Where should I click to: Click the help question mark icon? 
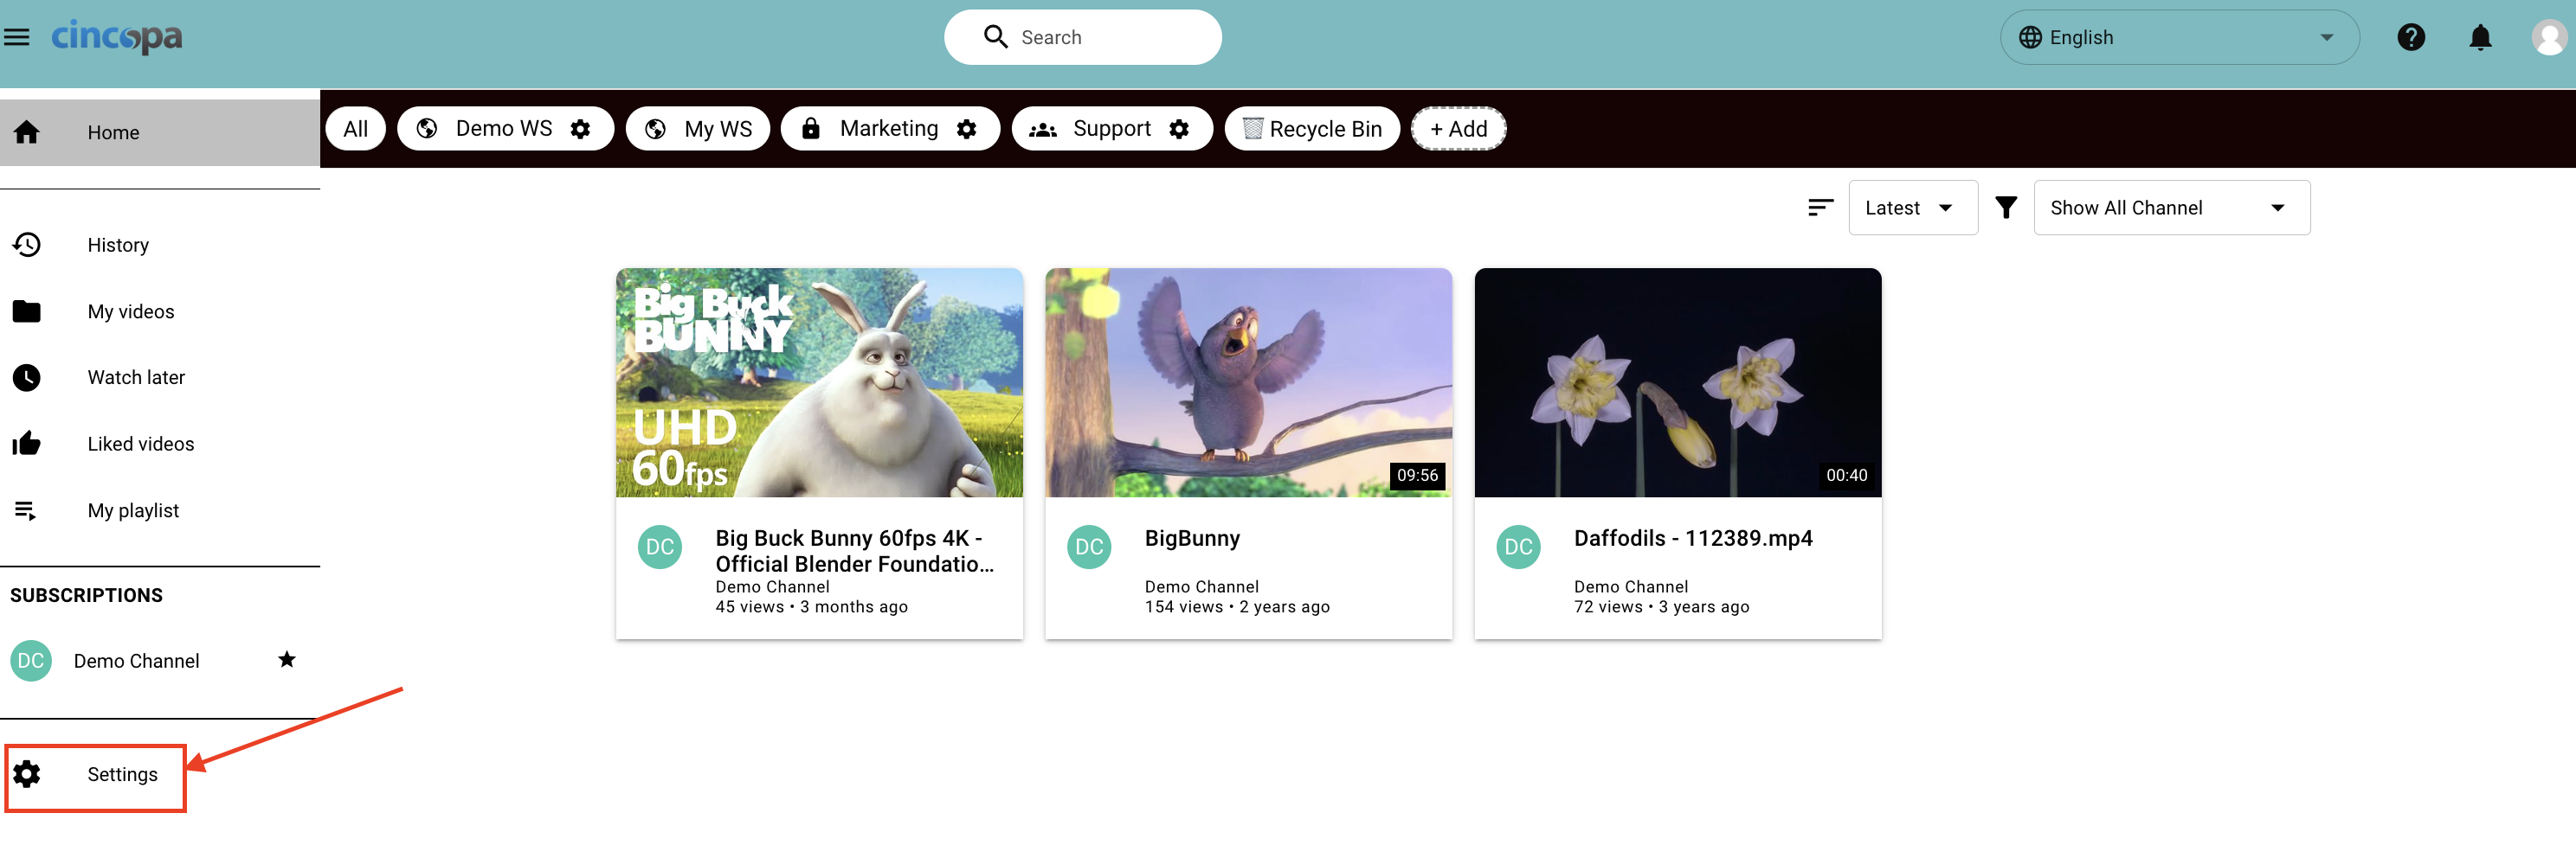point(2410,38)
